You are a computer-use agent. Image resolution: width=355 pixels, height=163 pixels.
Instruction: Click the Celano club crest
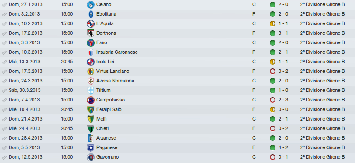tap(91, 4)
